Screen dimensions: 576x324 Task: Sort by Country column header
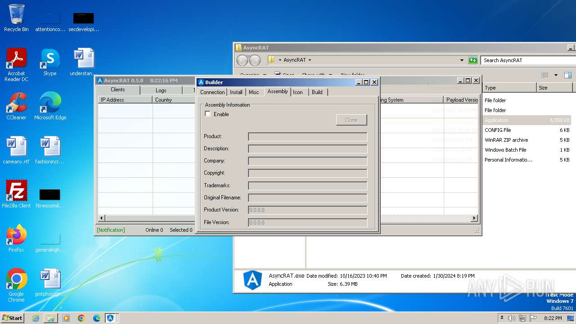175,100
